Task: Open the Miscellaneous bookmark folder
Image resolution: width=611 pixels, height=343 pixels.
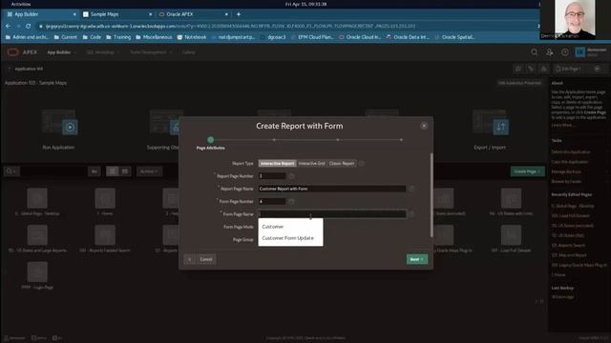Action: (154, 37)
